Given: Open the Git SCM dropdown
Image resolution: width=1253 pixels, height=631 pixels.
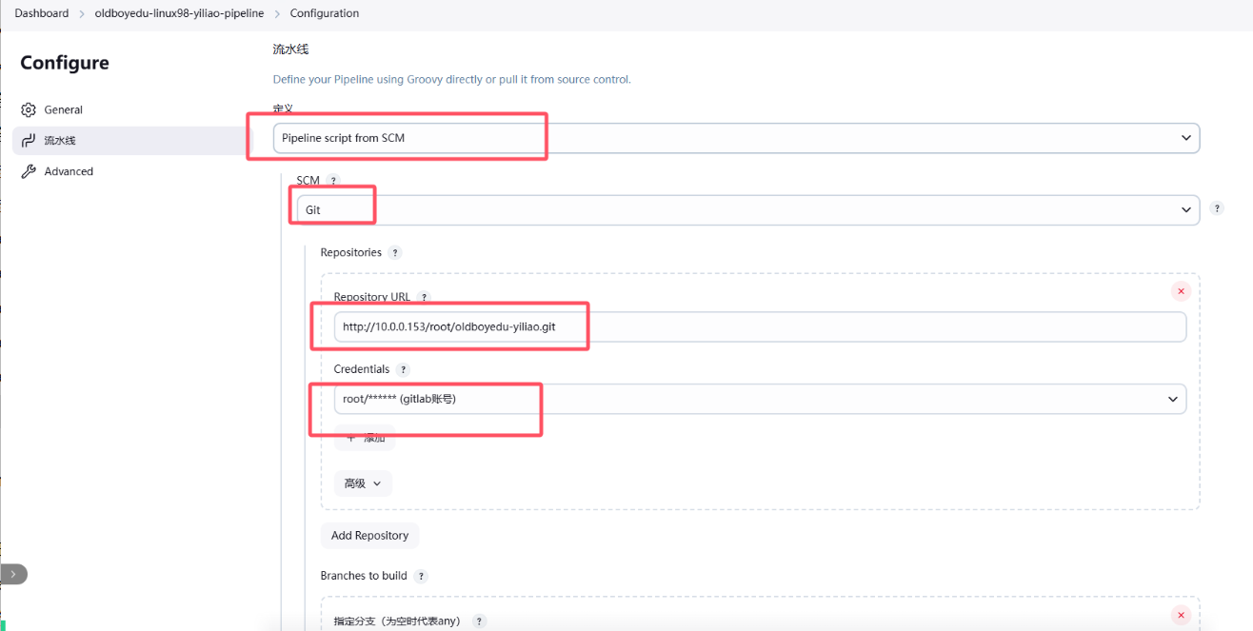Looking at the screenshot, I should point(747,209).
